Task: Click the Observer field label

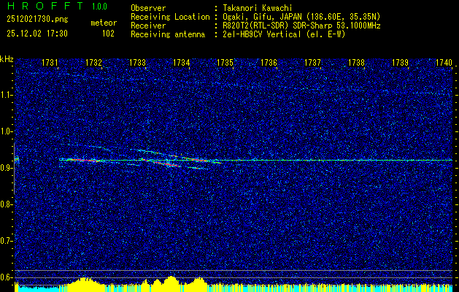Action: tap(148, 8)
